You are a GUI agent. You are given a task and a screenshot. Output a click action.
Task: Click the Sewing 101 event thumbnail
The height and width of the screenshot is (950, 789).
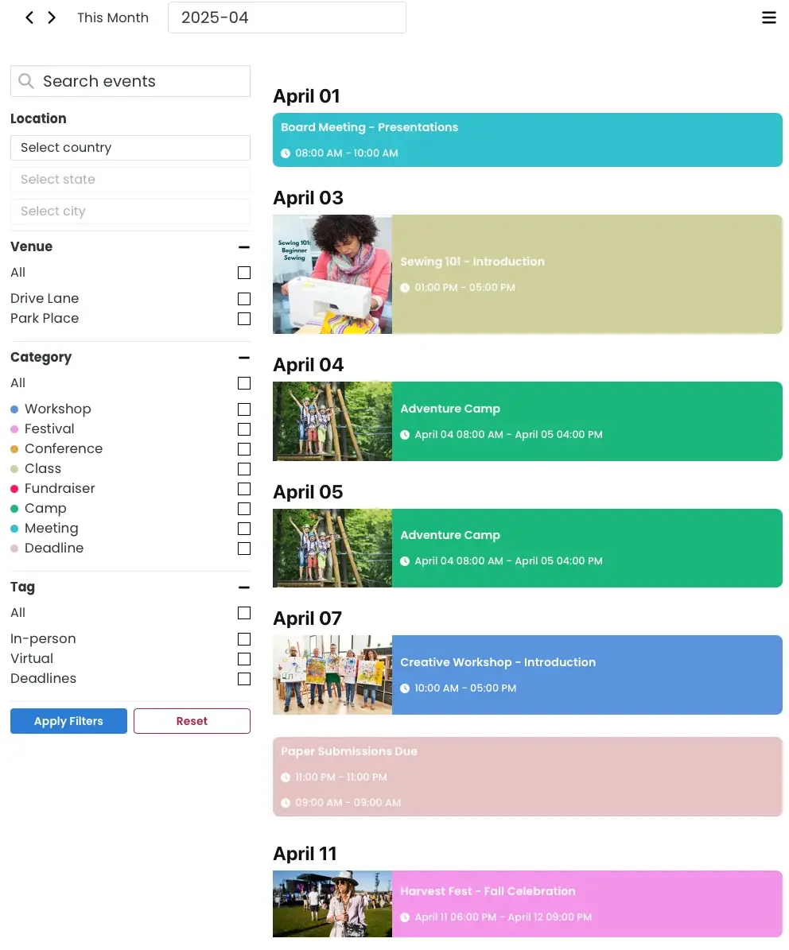click(332, 274)
